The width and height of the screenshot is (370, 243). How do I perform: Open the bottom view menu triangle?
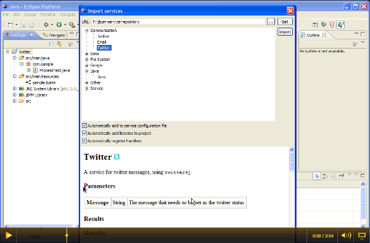click(350, 175)
